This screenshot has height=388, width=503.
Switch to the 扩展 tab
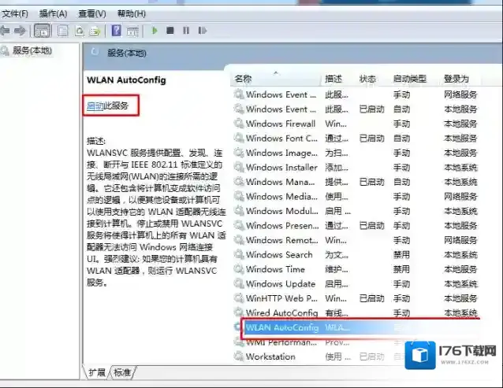[x=97, y=372]
